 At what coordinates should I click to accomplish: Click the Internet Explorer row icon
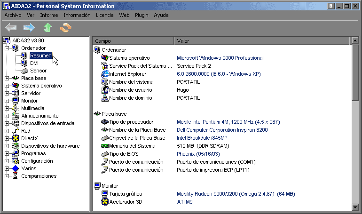click(105, 74)
